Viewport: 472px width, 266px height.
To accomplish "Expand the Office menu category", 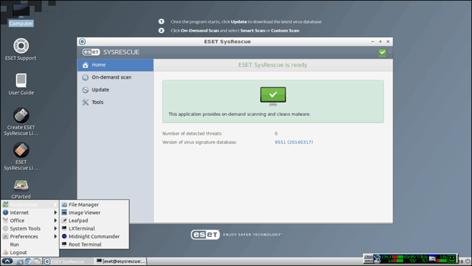I will [x=30, y=221].
